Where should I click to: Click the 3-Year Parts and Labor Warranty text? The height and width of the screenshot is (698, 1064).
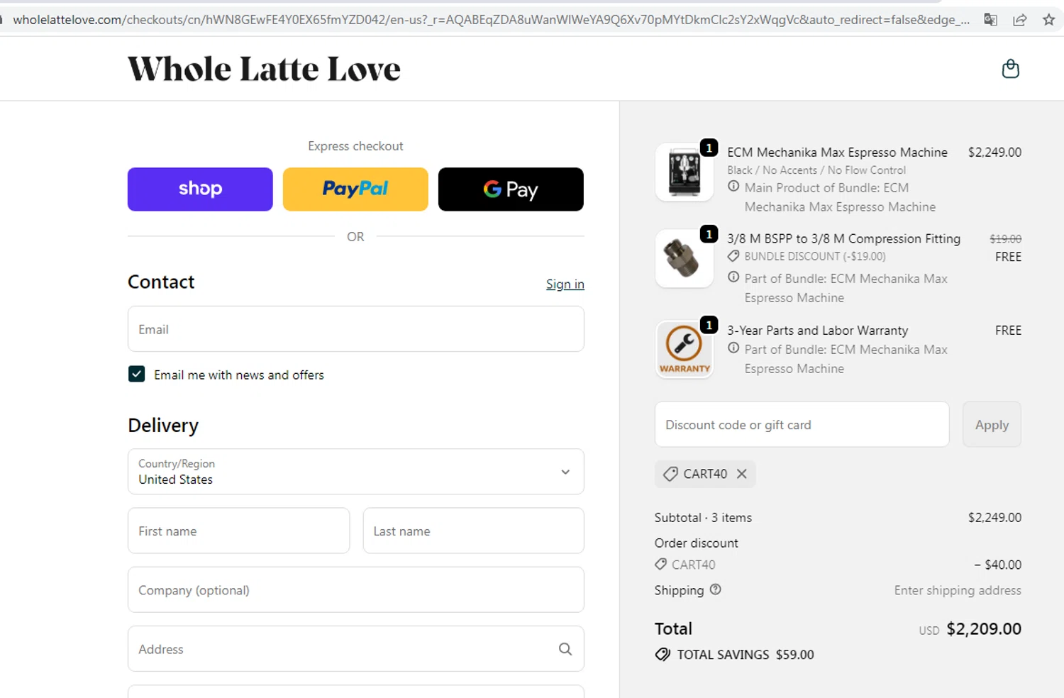pyautogui.click(x=817, y=330)
